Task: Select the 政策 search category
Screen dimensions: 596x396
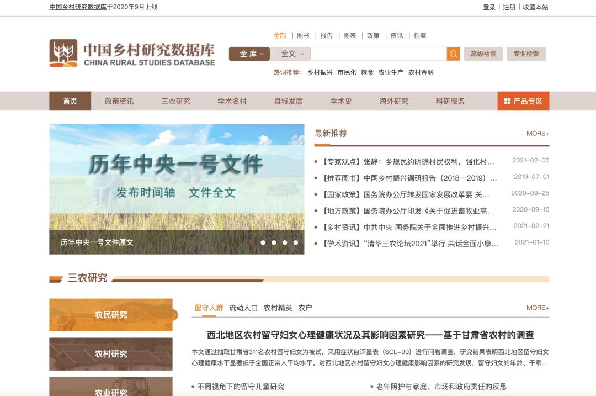Action: point(373,35)
